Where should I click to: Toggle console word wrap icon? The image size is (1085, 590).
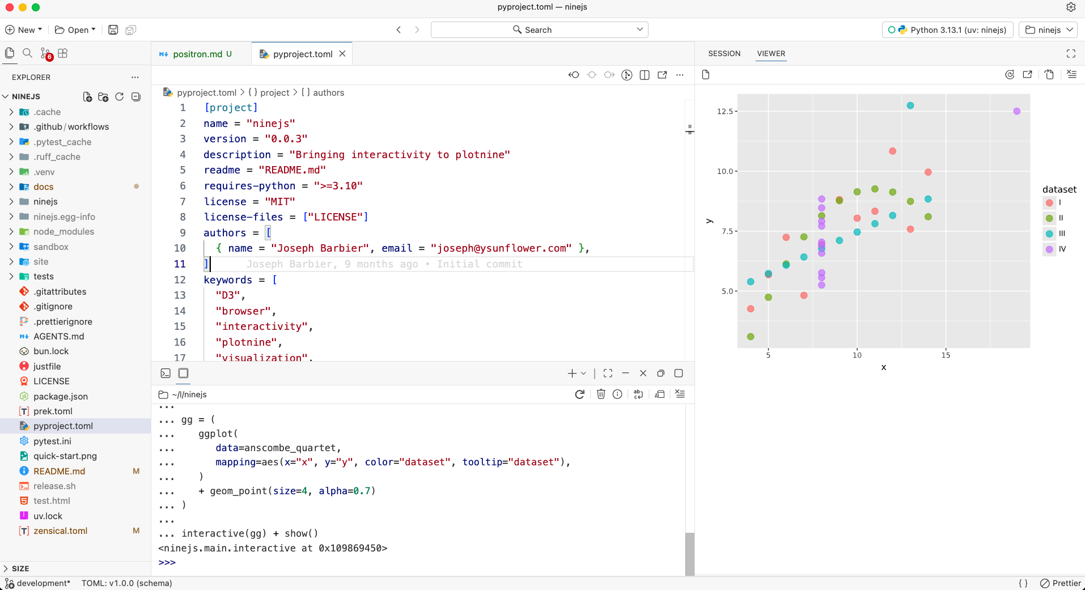coord(638,394)
